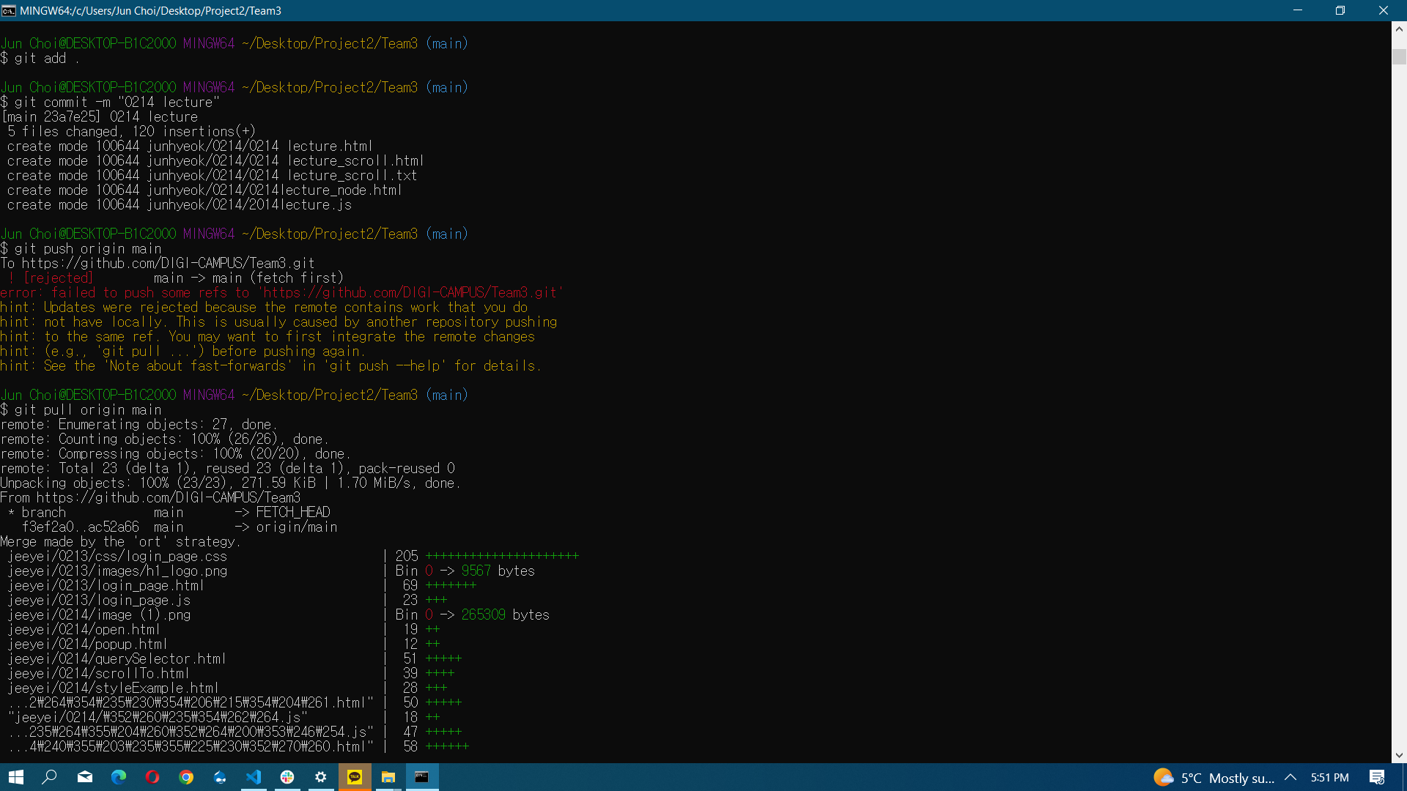Viewport: 1407px width, 791px height.
Task: Switch to Visual Studio Code window
Action: 254,777
